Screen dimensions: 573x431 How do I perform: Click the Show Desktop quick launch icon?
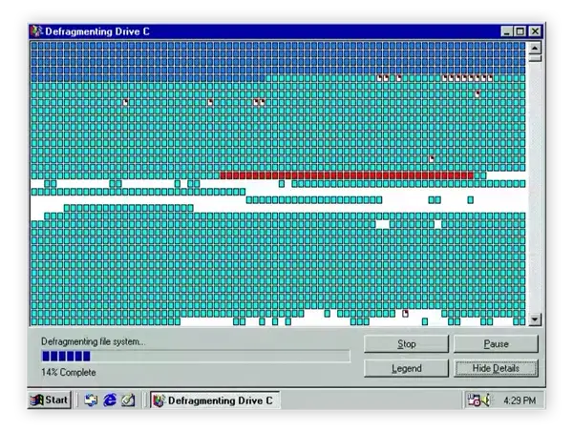click(x=92, y=400)
